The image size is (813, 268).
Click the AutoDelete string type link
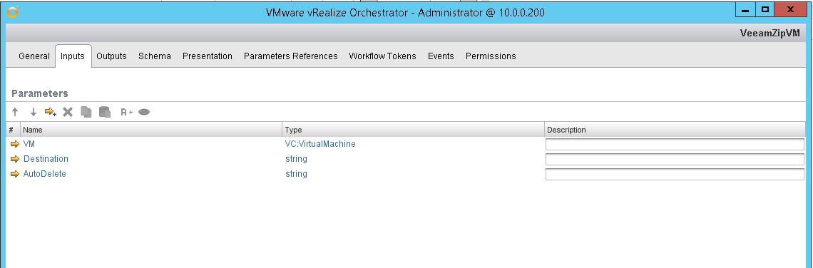(x=296, y=174)
